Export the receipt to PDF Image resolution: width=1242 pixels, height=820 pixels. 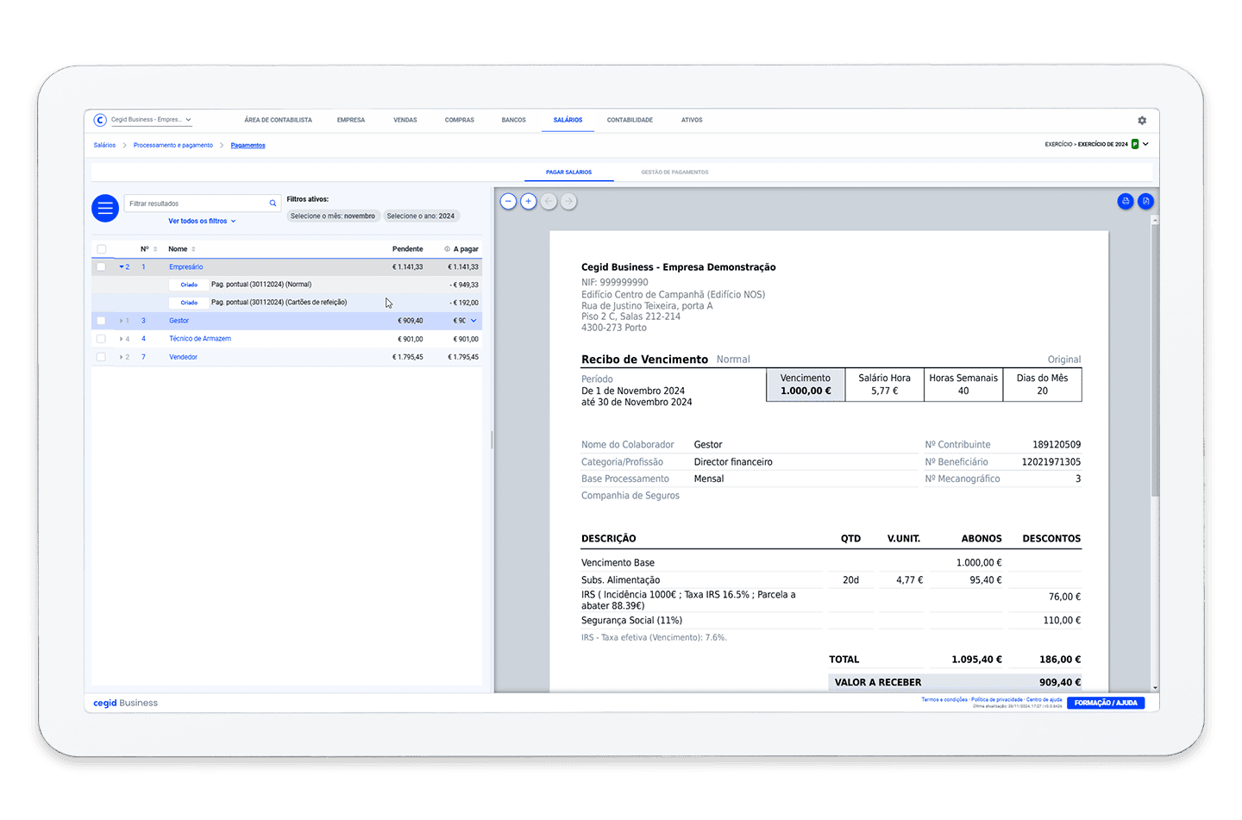pyautogui.click(x=1145, y=201)
